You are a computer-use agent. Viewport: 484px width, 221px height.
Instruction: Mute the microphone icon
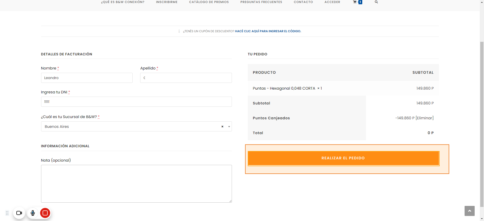coord(33,213)
